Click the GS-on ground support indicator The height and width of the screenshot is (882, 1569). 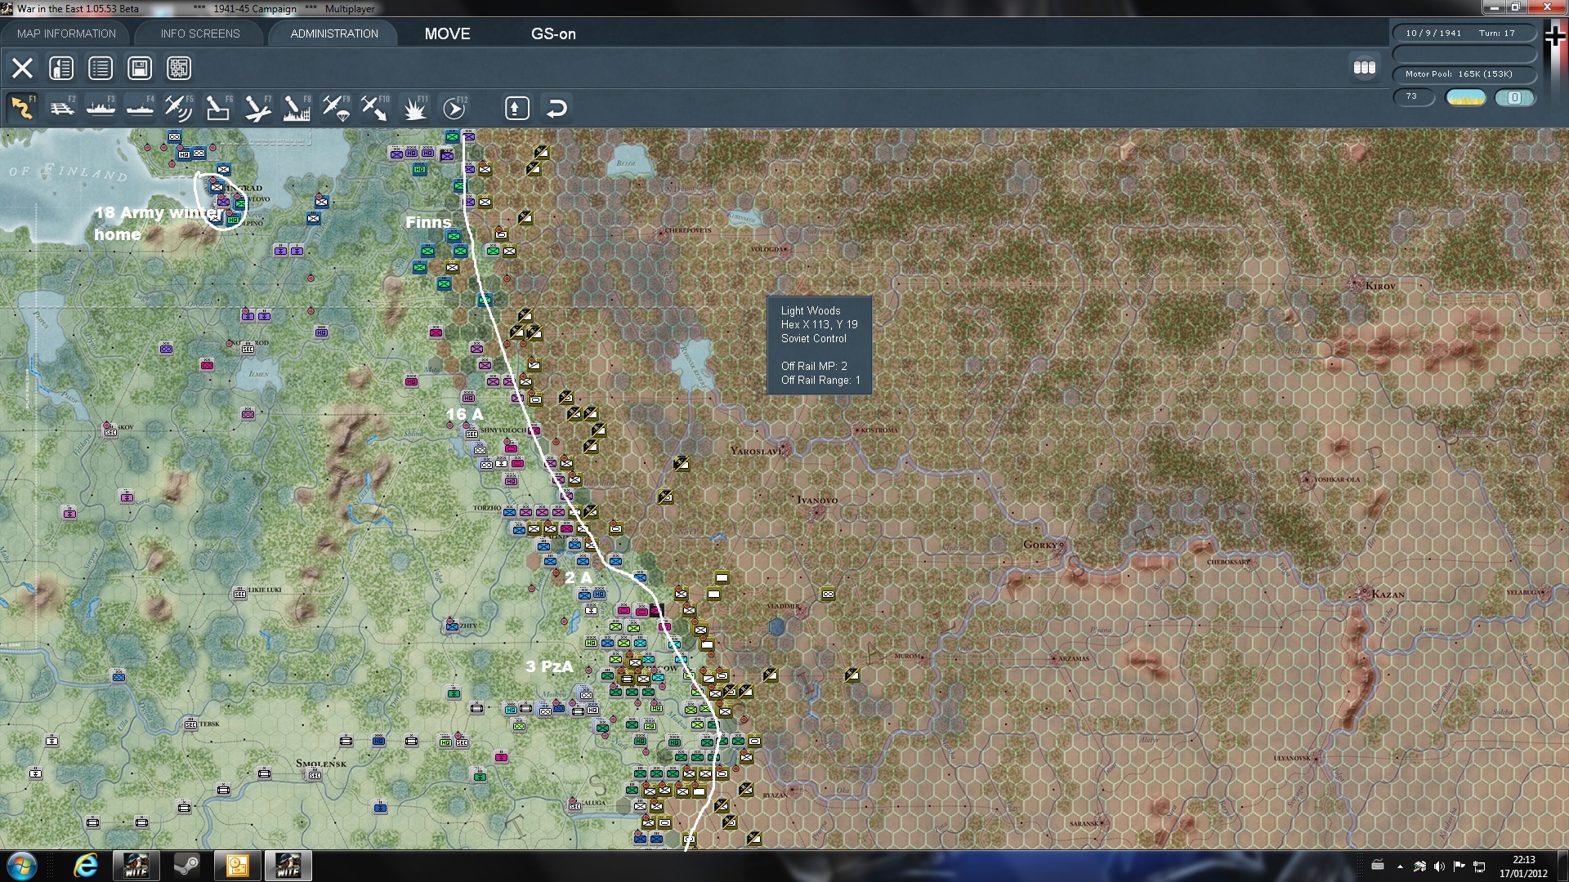(553, 33)
